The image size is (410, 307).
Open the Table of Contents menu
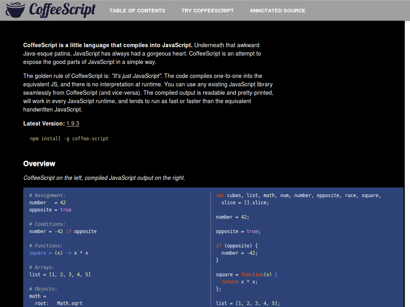[x=137, y=11]
